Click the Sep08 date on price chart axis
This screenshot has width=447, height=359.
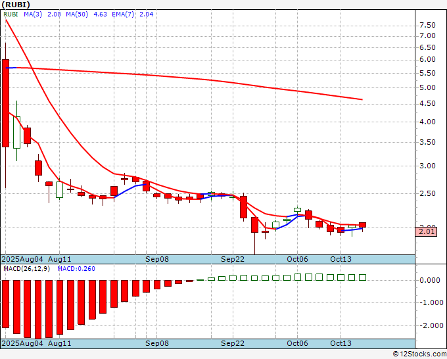[157, 260]
